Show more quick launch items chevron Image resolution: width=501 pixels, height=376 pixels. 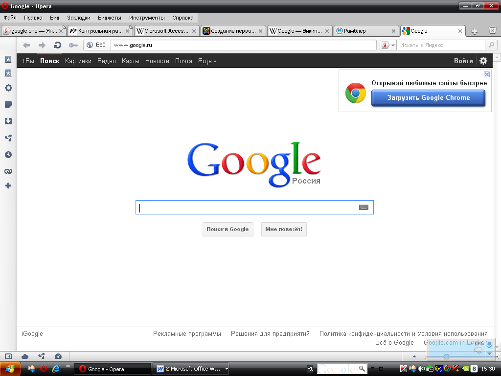tap(68, 366)
